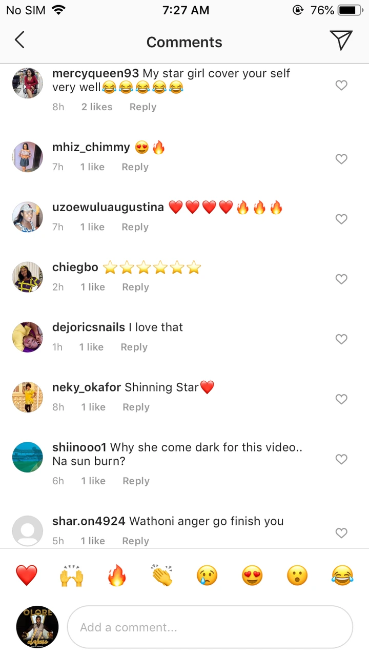Reply to uzoewuluaugustina's comment

(135, 227)
